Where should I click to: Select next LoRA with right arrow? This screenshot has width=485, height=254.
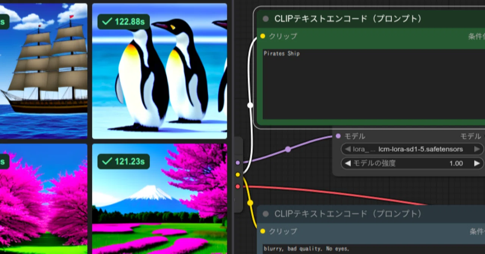tap(477, 149)
